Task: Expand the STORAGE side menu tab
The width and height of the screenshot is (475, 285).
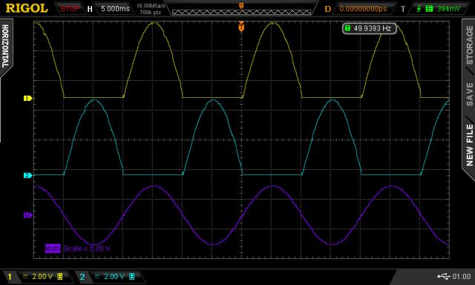Action: pyautogui.click(x=469, y=45)
